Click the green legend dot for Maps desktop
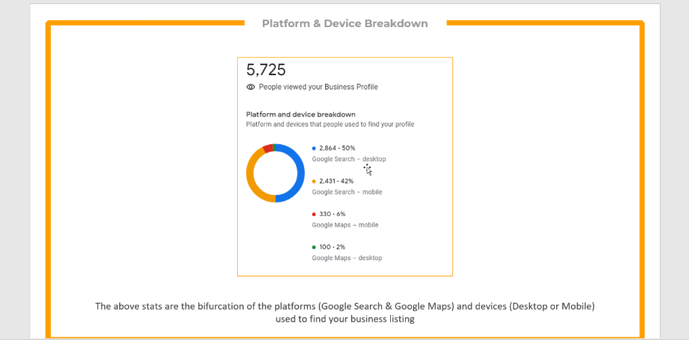 (314, 247)
